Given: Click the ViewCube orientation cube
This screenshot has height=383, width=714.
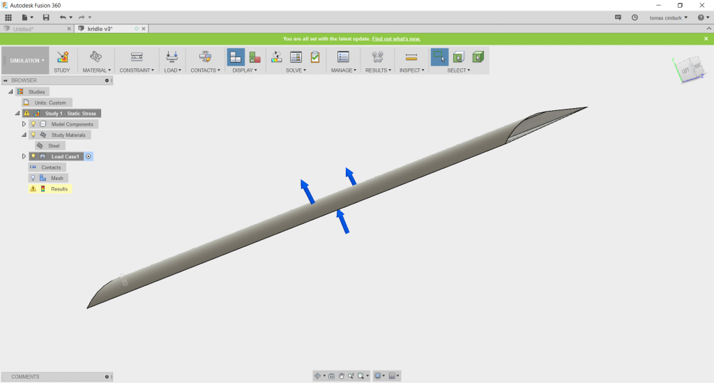Looking at the screenshot, I should [689, 70].
